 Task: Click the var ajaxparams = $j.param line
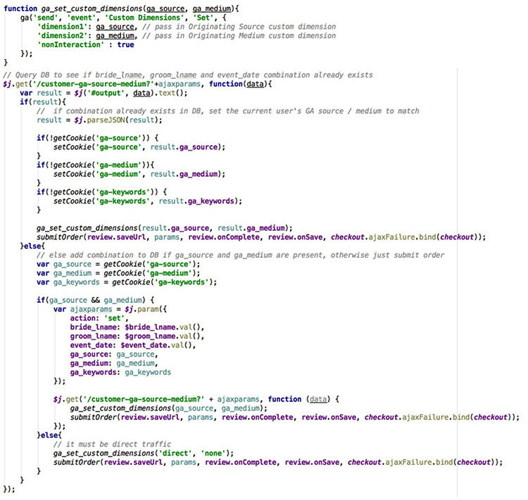pos(110,309)
